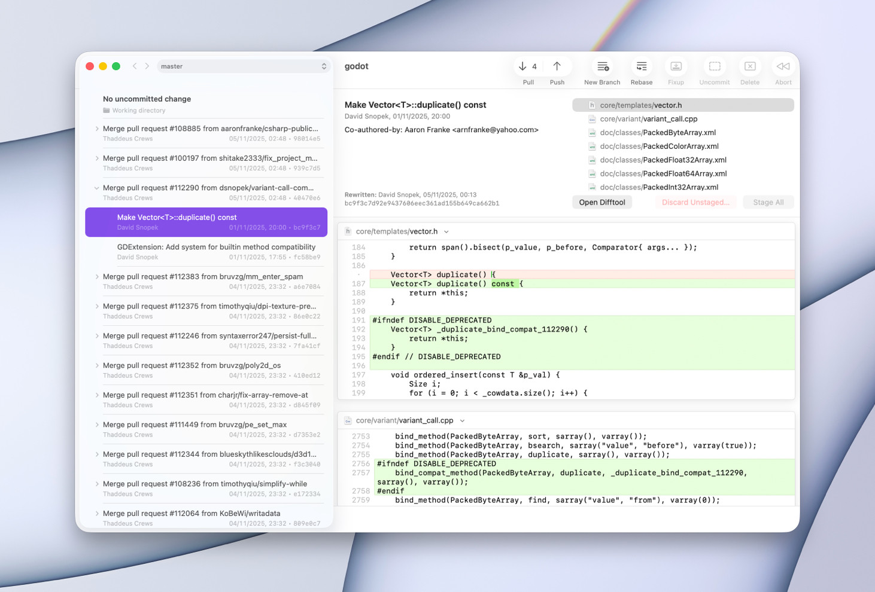Expand merge pull request #112064 commit
Image resolution: width=875 pixels, height=592 pixels.
[97, 514]
